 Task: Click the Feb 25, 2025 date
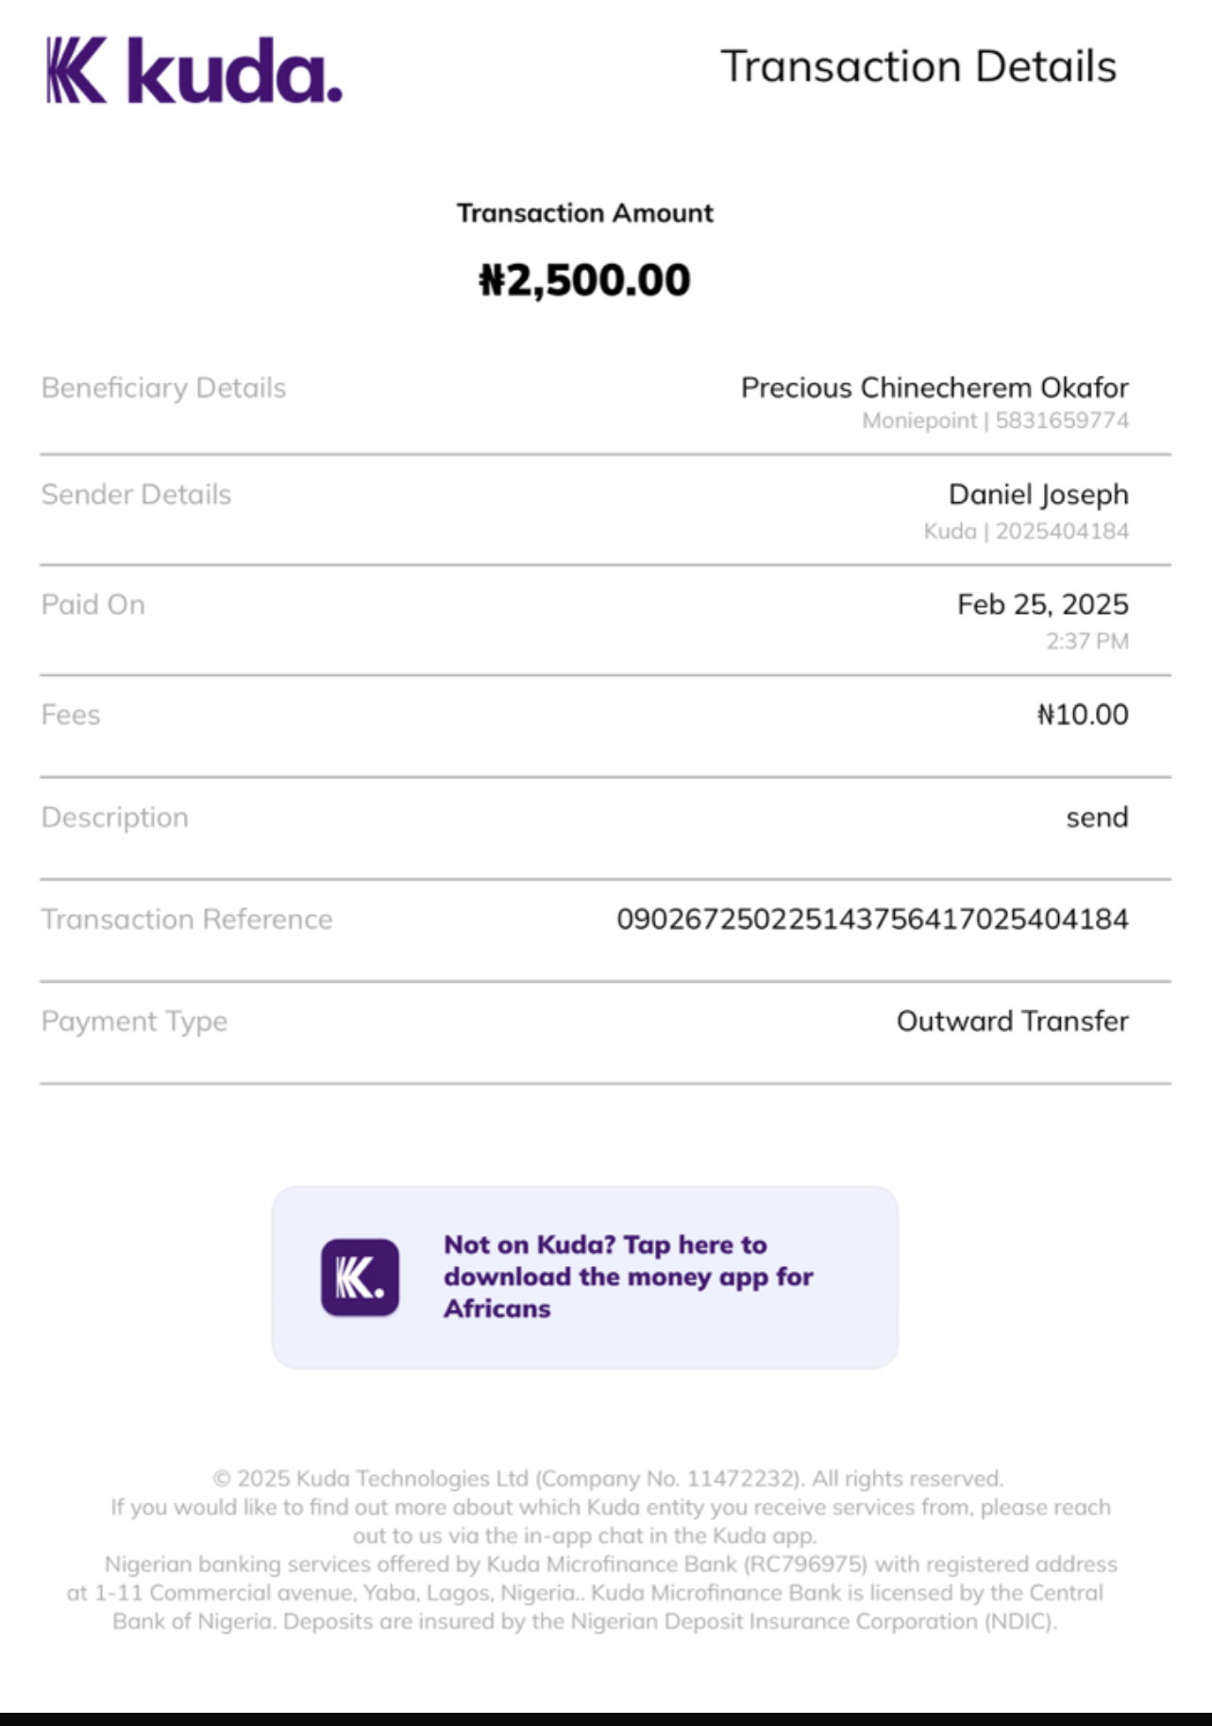pyautogui.click(x=1042, y=604)
